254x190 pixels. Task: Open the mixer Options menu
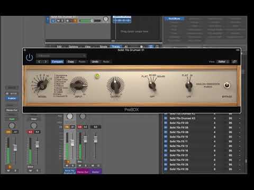(x=73, y=46)
